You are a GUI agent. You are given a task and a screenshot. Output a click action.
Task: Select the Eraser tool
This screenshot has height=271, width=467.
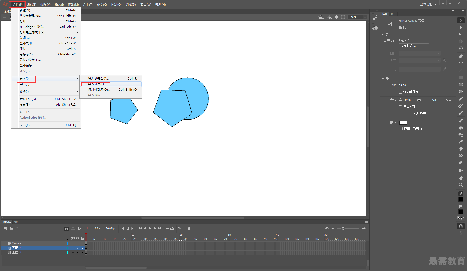461,149
